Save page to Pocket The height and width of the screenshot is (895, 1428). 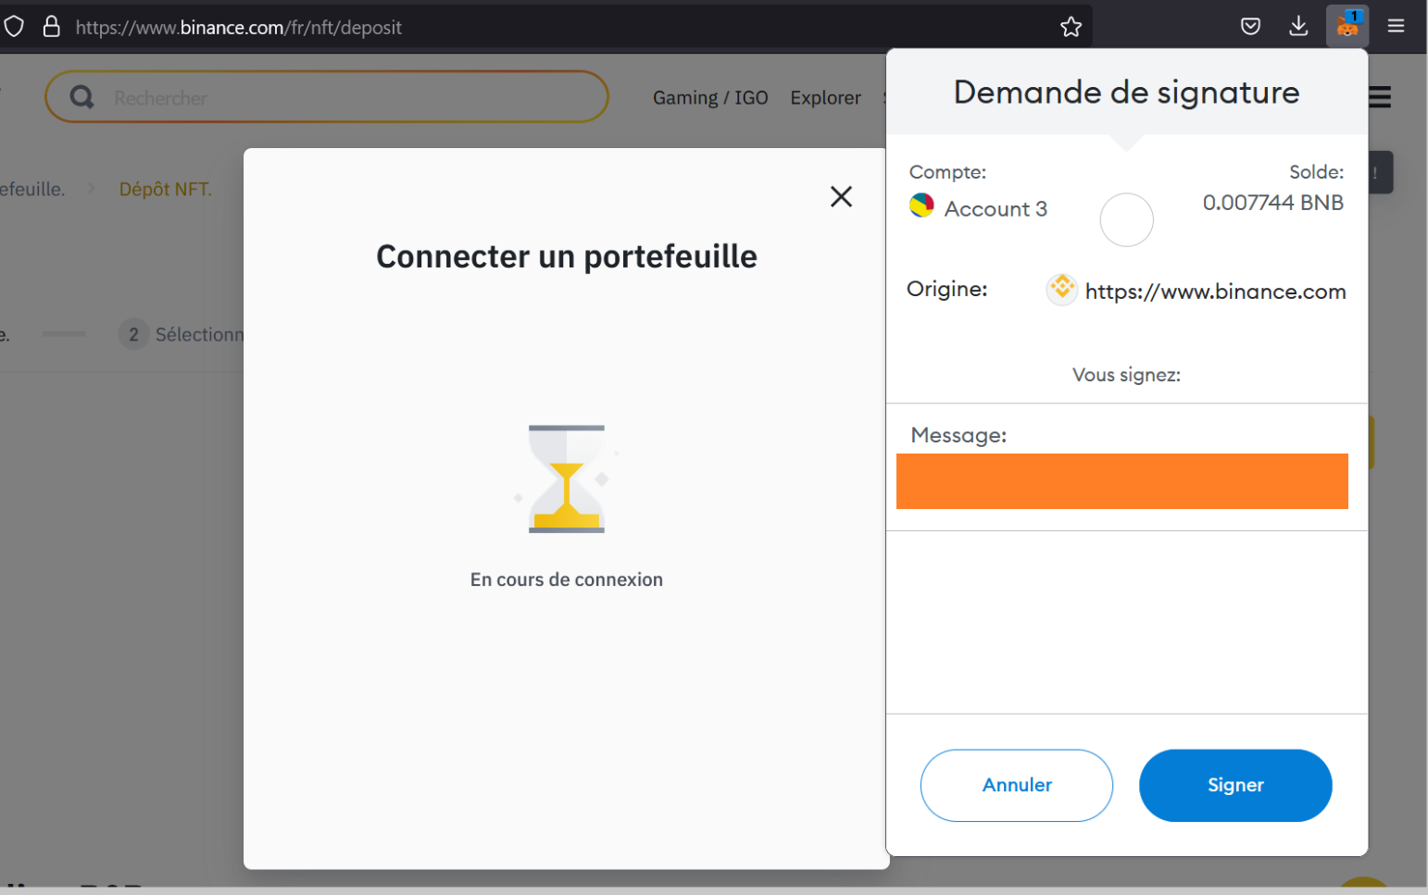coord(1250,26)
